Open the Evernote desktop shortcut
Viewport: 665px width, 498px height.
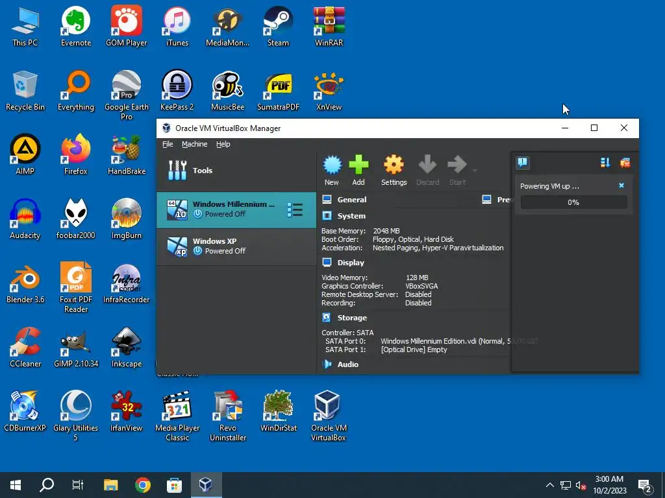(76, 26)
